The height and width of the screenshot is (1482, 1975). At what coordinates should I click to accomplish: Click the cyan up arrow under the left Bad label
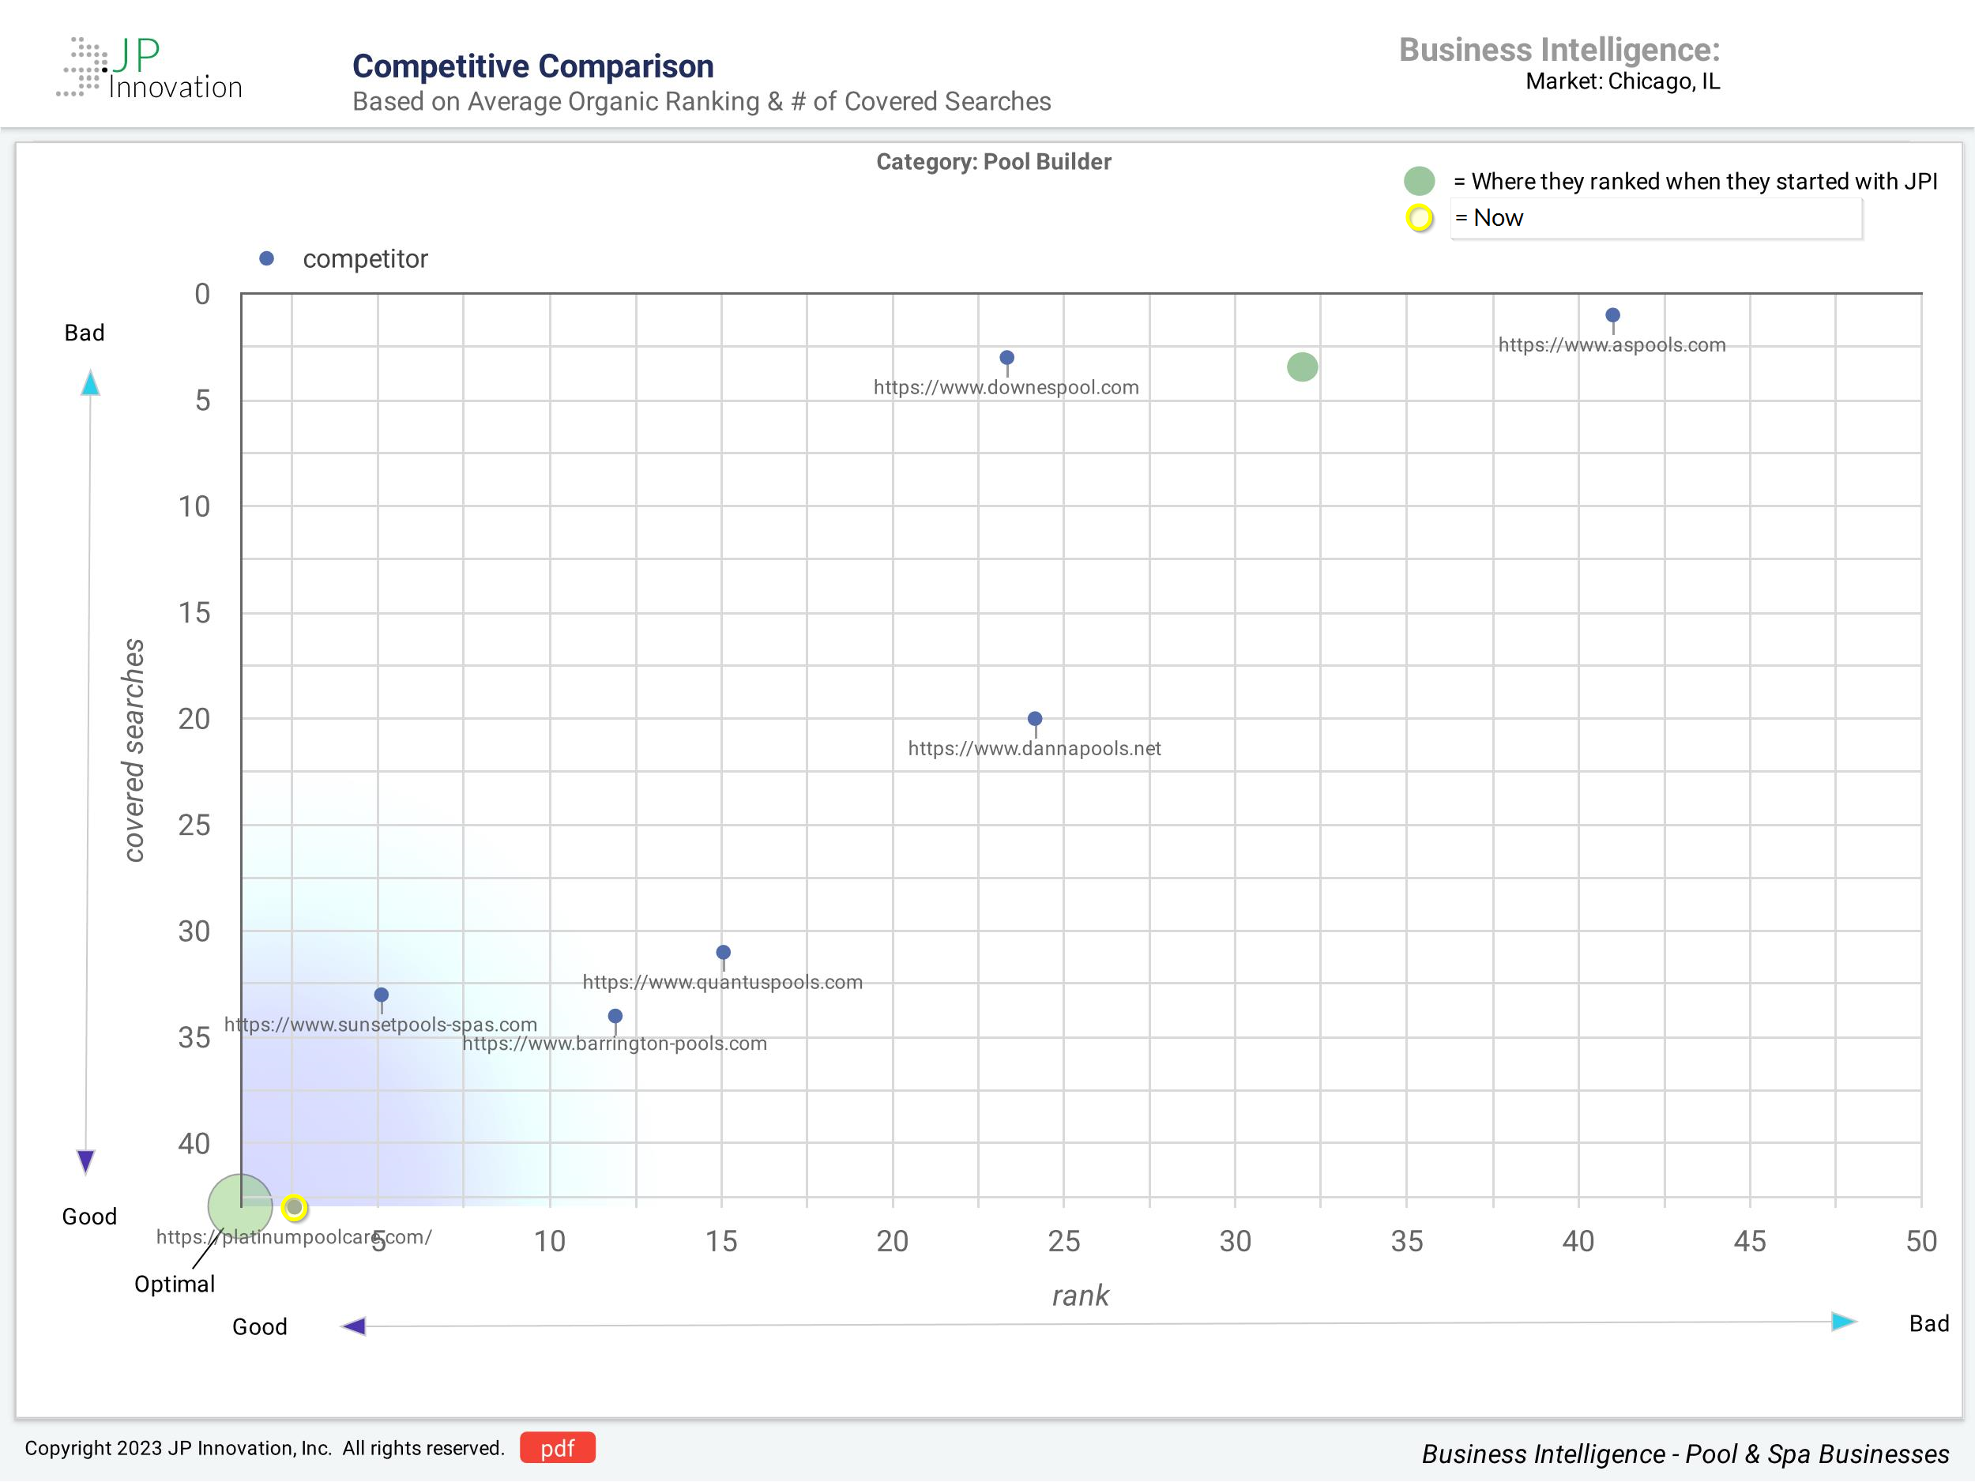click(90, 384)
